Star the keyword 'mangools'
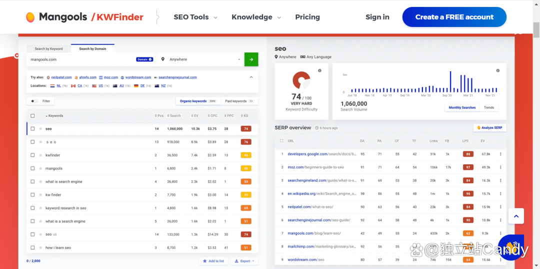Screen dimensions: 540x269 tap(40, 168)
